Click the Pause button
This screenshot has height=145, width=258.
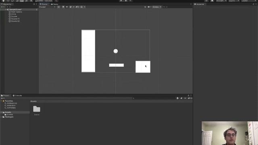coord(126,1)
